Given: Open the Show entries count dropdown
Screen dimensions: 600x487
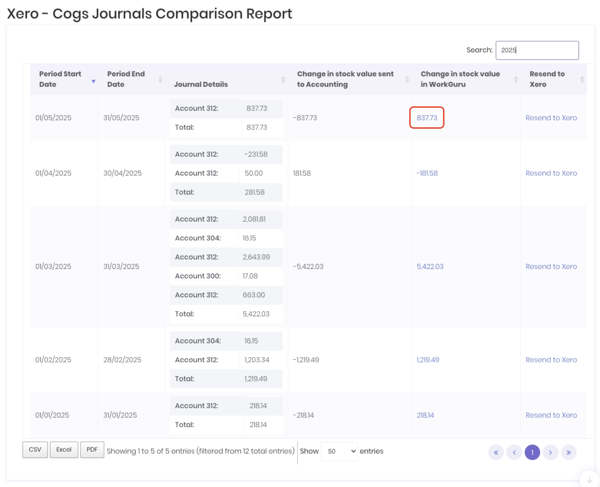Looking at the screenshot, I should pyautogui.click(x=339, y=451).
